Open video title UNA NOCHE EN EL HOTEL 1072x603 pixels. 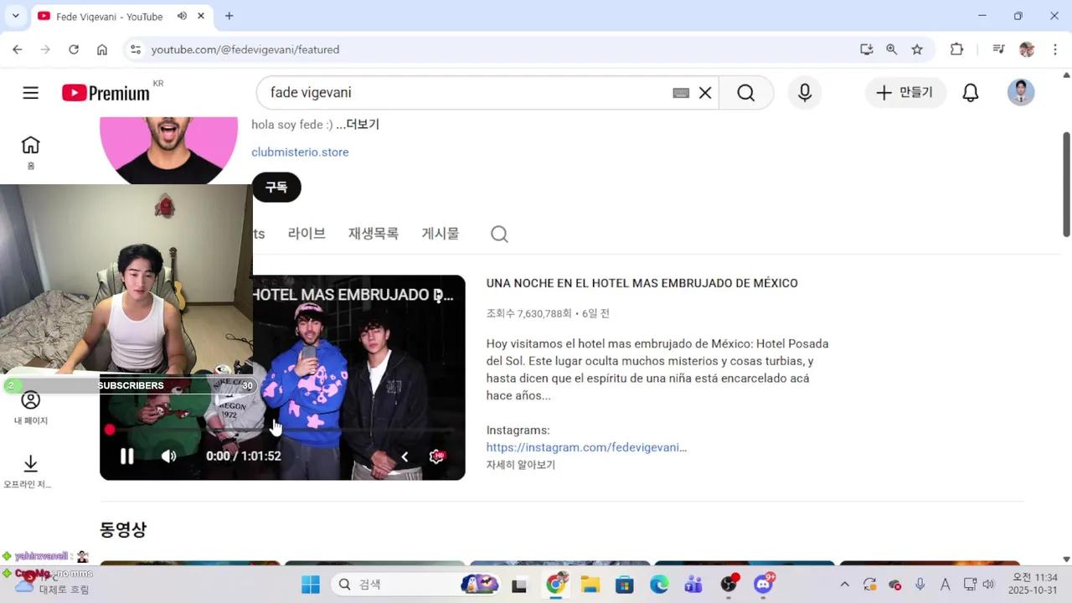[642, 283]
